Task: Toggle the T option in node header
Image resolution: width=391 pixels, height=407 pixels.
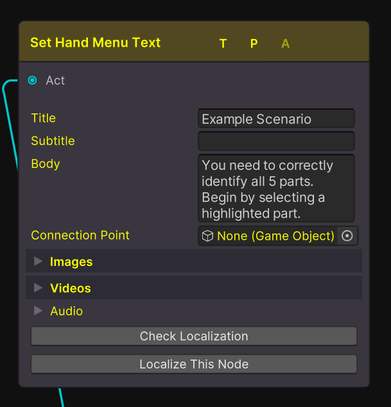Action: click(223, 44)
